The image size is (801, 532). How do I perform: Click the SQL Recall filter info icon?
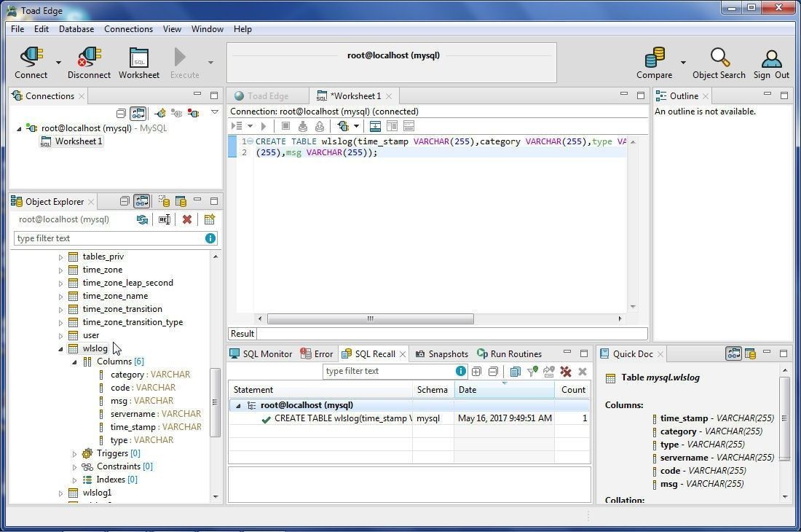[x=460, y=371]
